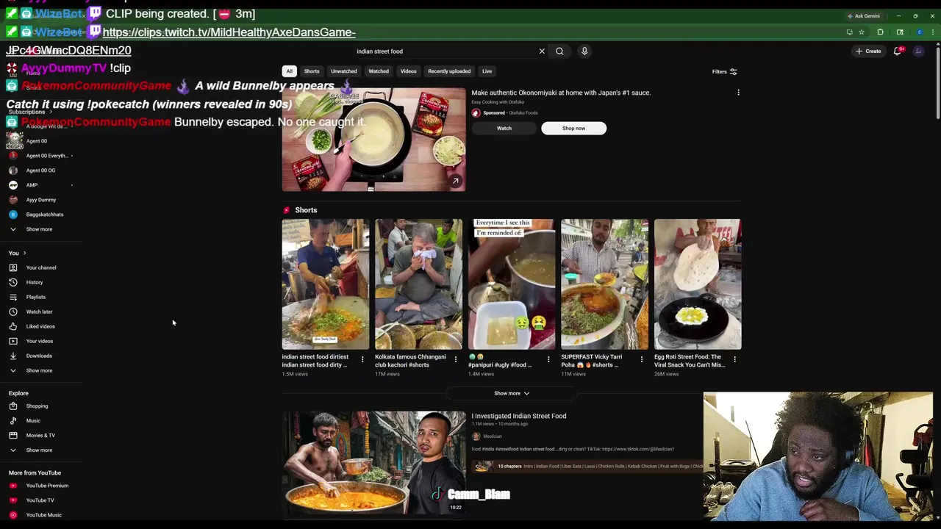Viewport: 941px width, 529px height.
Task: Open options for SUPERFAST Vicky Tarri Poha short
Action: coord(641,359)
